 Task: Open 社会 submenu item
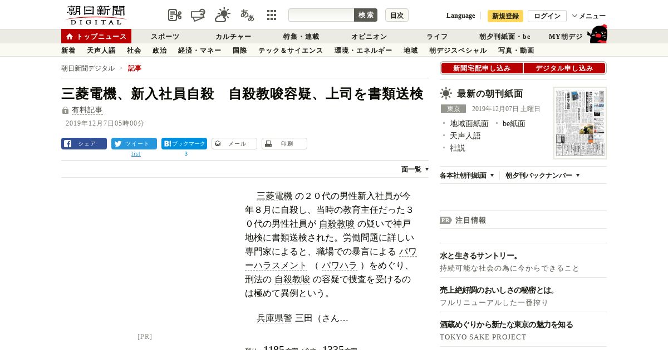[x=134, y=50]
